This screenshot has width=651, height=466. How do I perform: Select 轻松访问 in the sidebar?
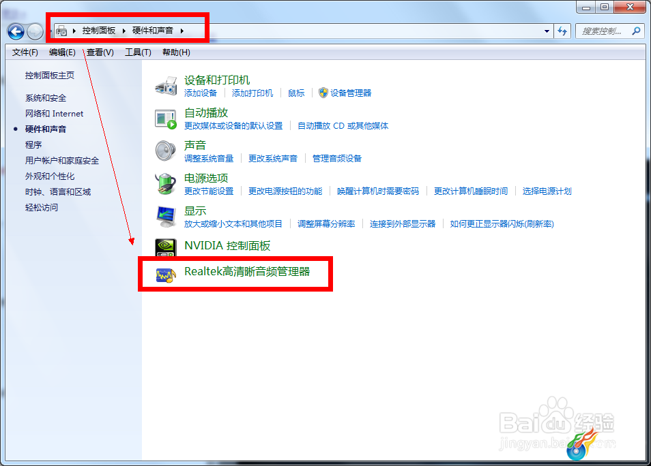pos(42,208)
